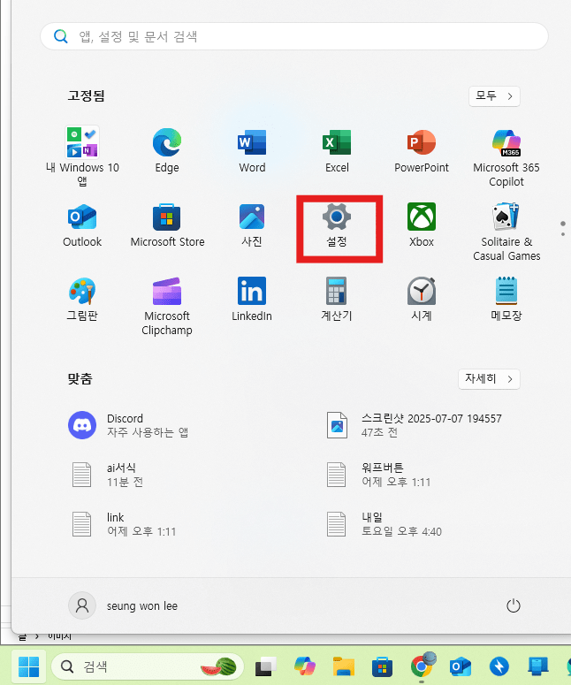Launch Excel from pinned apps
Screen dimensions: 571x685
337,151
